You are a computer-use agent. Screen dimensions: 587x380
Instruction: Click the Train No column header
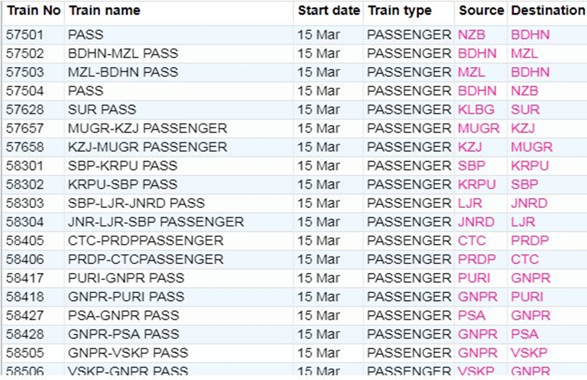(33, 11)
